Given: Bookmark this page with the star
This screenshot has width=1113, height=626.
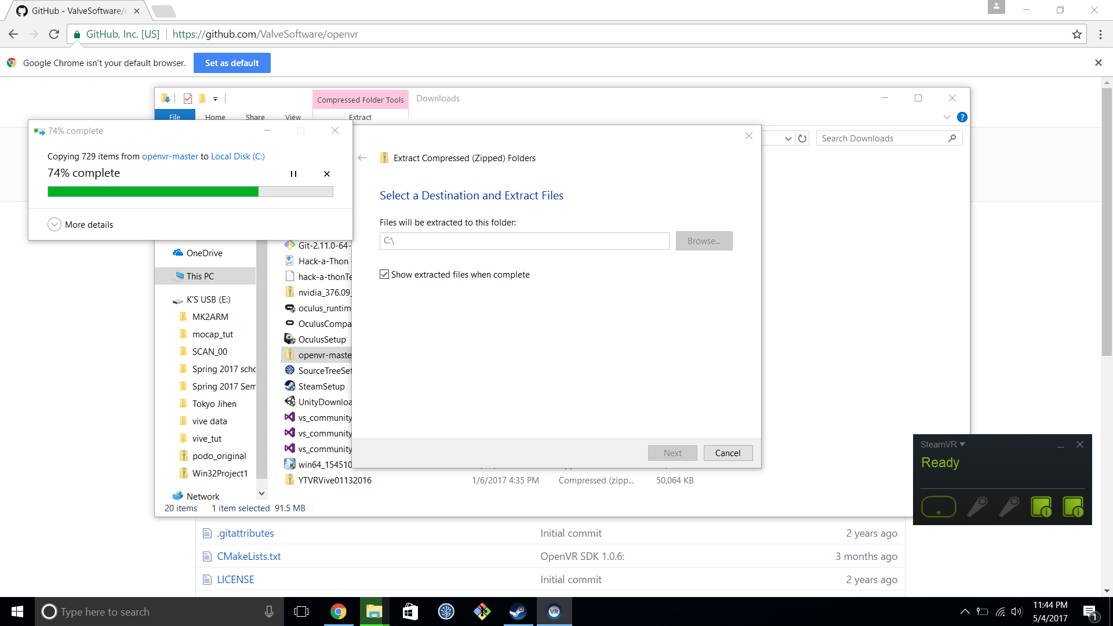Looking at the screenshot, I should (x=1076, y=34).
